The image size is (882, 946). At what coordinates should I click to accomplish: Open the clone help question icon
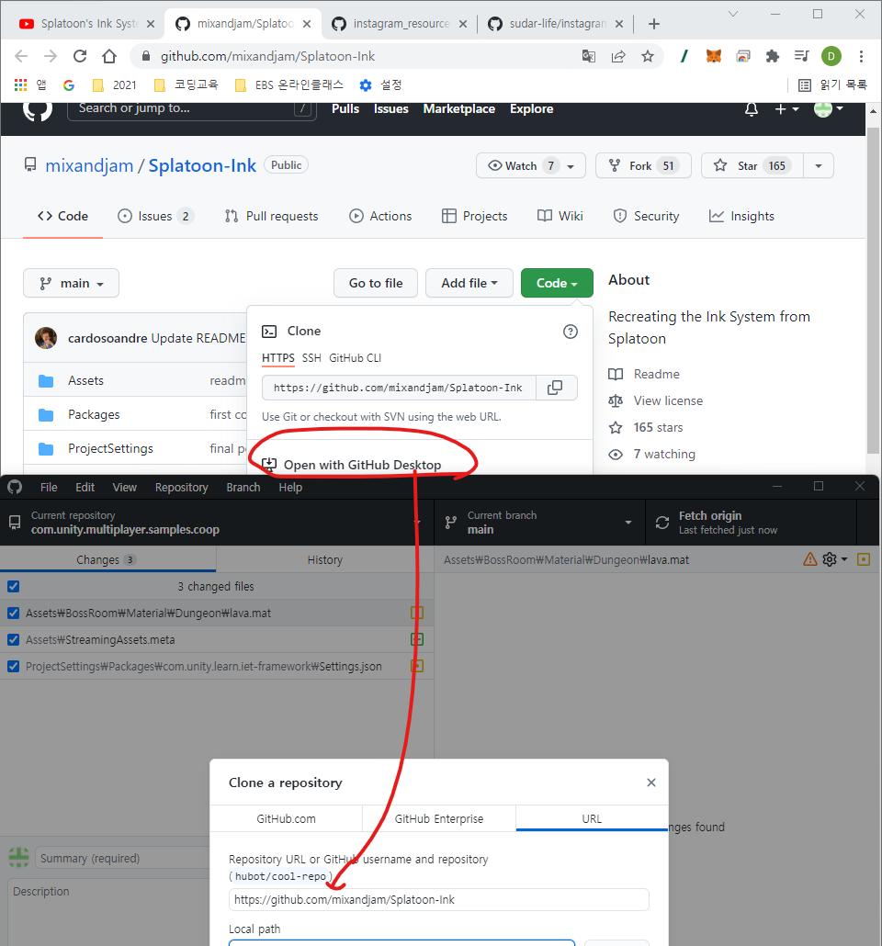point(570,332)
